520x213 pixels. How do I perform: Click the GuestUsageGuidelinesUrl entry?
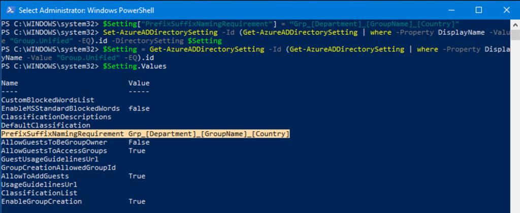pos(49,159)
